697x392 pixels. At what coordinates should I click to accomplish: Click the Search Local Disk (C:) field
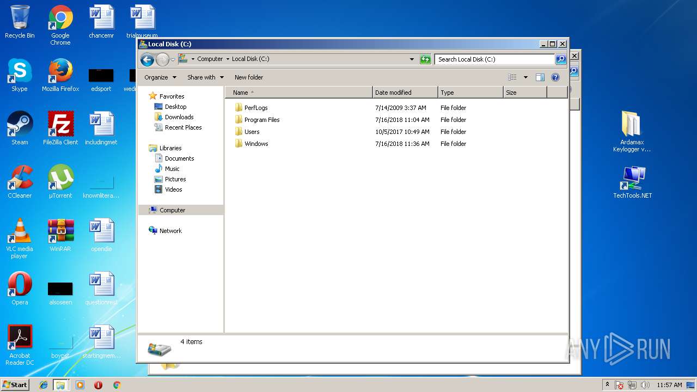(495, 59)
